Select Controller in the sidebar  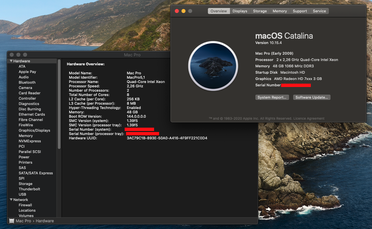pos(27,98)
